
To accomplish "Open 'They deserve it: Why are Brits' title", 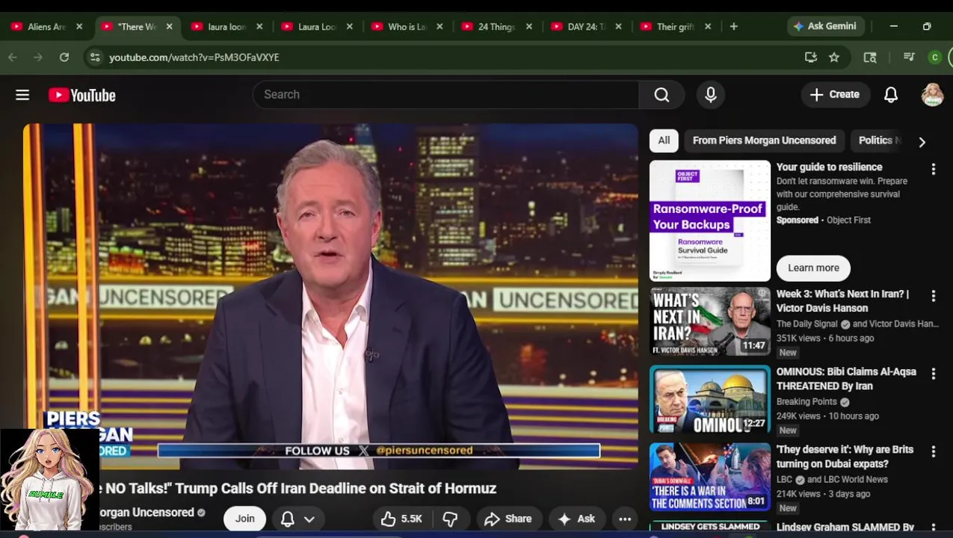I will [845, 457].
